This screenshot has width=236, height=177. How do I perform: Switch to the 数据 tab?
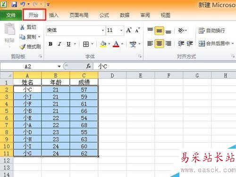click(125, 15)
